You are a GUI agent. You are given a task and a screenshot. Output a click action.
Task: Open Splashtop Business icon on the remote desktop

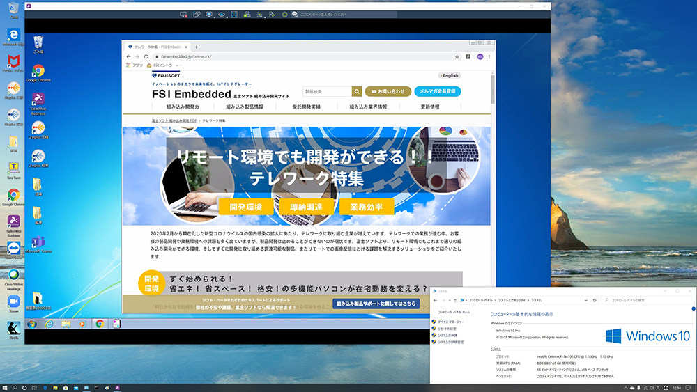[x=38, y=104]
